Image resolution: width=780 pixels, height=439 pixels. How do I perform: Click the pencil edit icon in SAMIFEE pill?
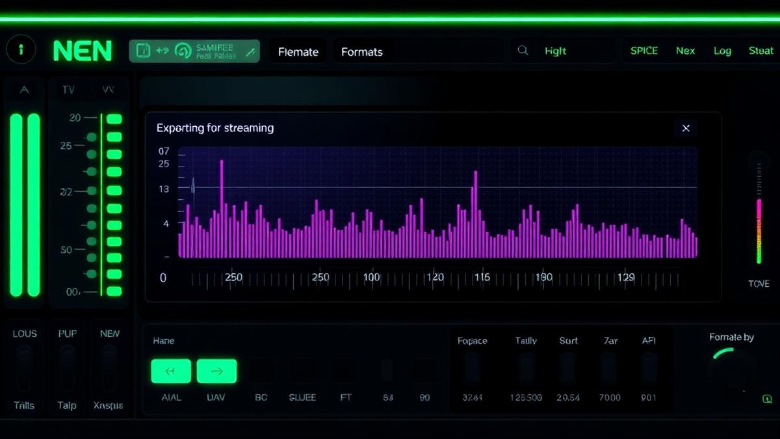(249, 51)
